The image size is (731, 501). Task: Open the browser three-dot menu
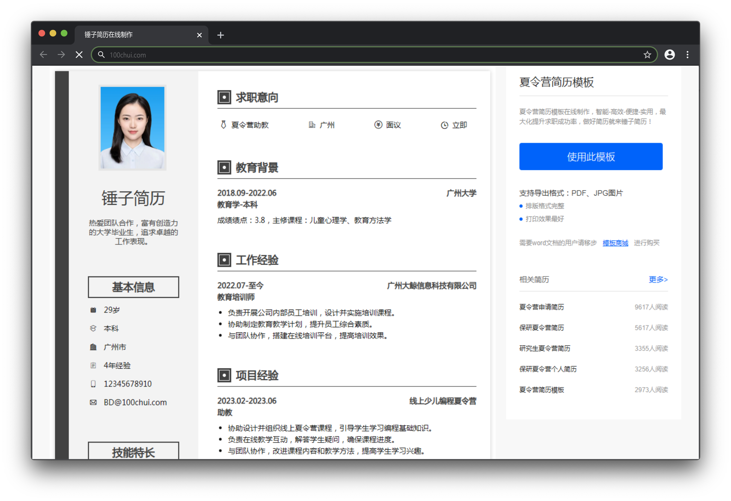687,55
